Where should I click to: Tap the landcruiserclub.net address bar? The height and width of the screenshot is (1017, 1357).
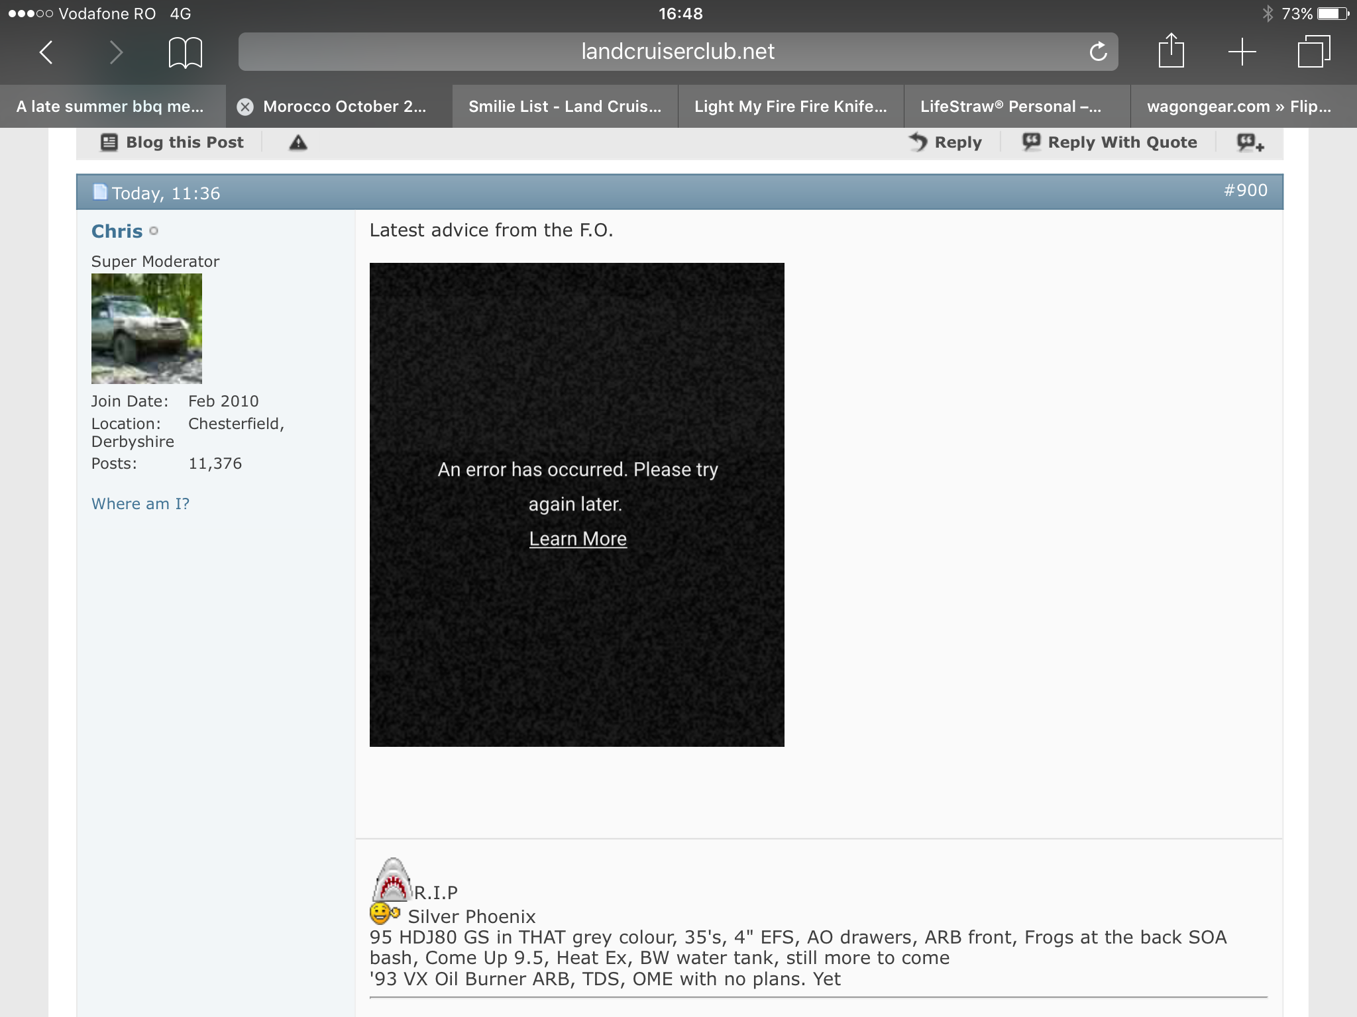pyautogui.click(x=678, y=52)
